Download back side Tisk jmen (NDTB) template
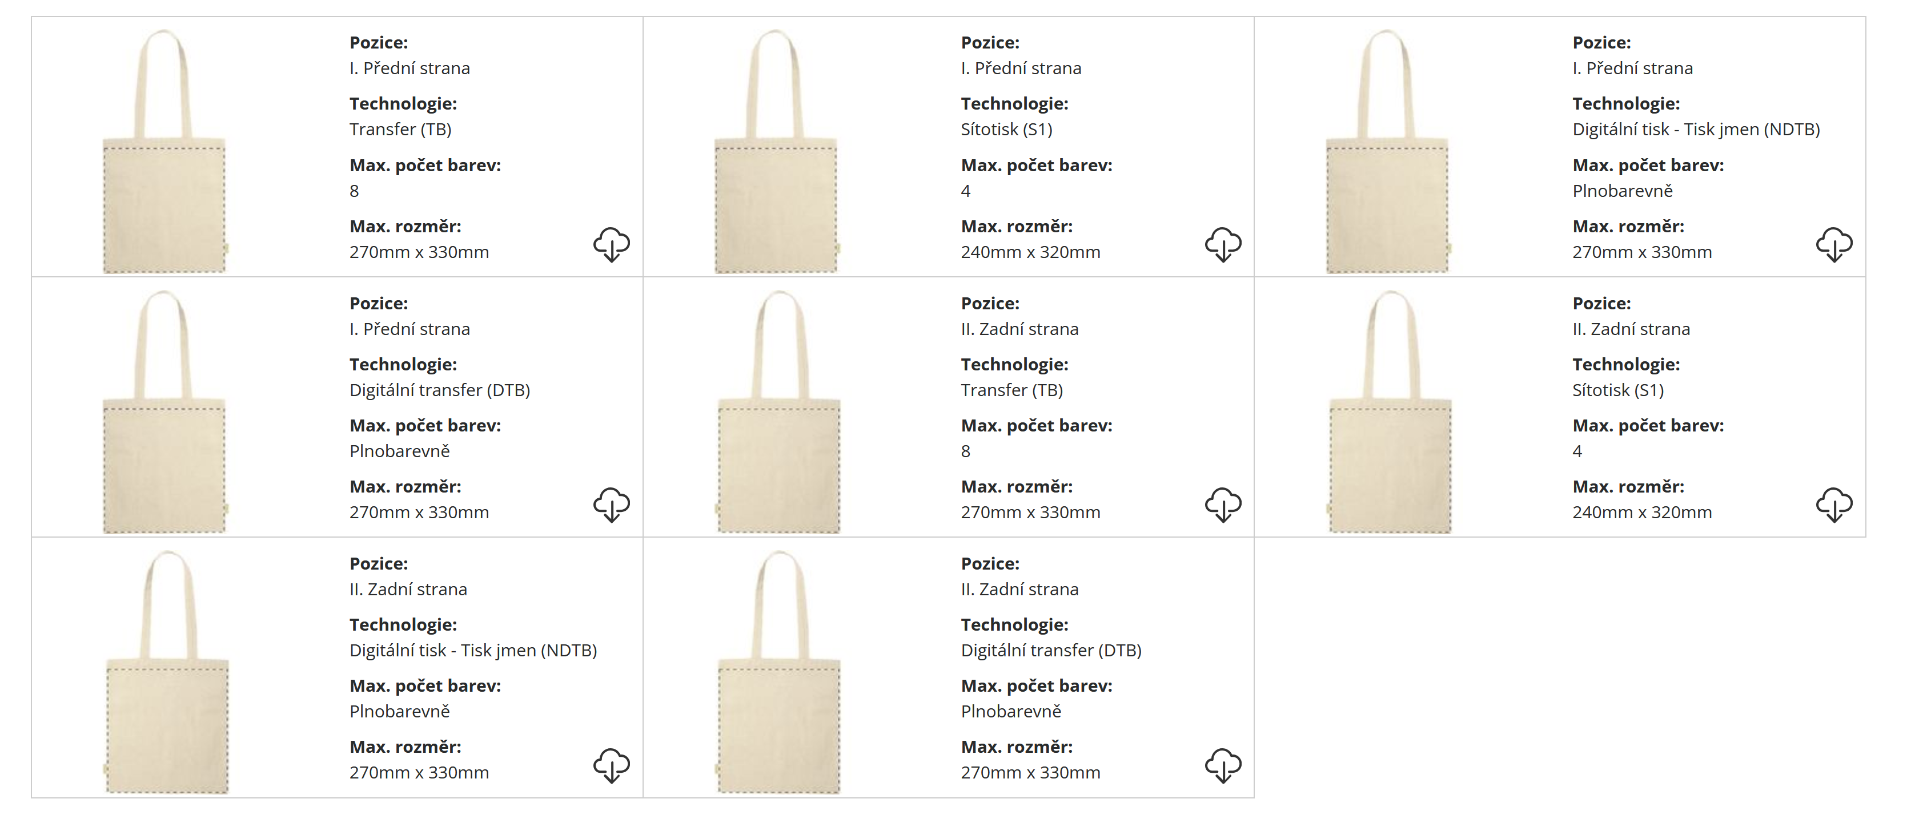The width and height of the screenshot is (1919, 815). pyautogui.click(x=611, y=766)
